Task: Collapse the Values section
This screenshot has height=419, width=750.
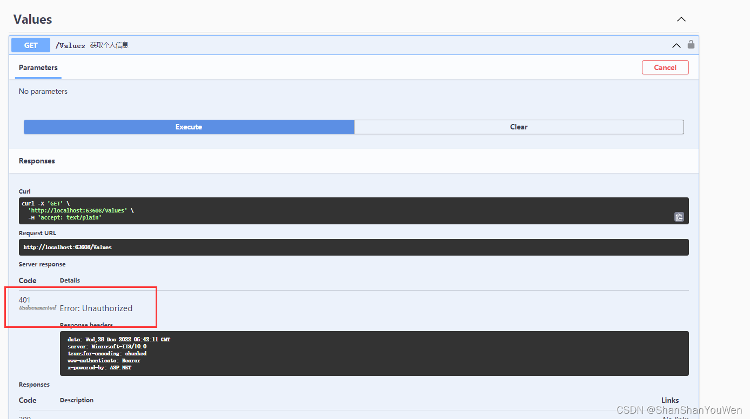Action: point(681,19)
